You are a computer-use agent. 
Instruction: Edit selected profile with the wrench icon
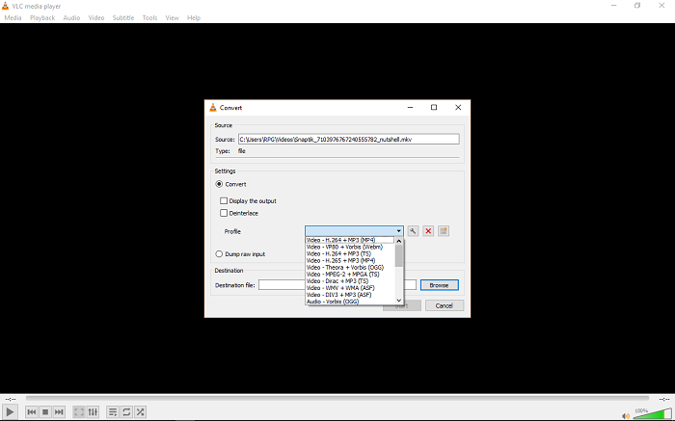[413, 231]
